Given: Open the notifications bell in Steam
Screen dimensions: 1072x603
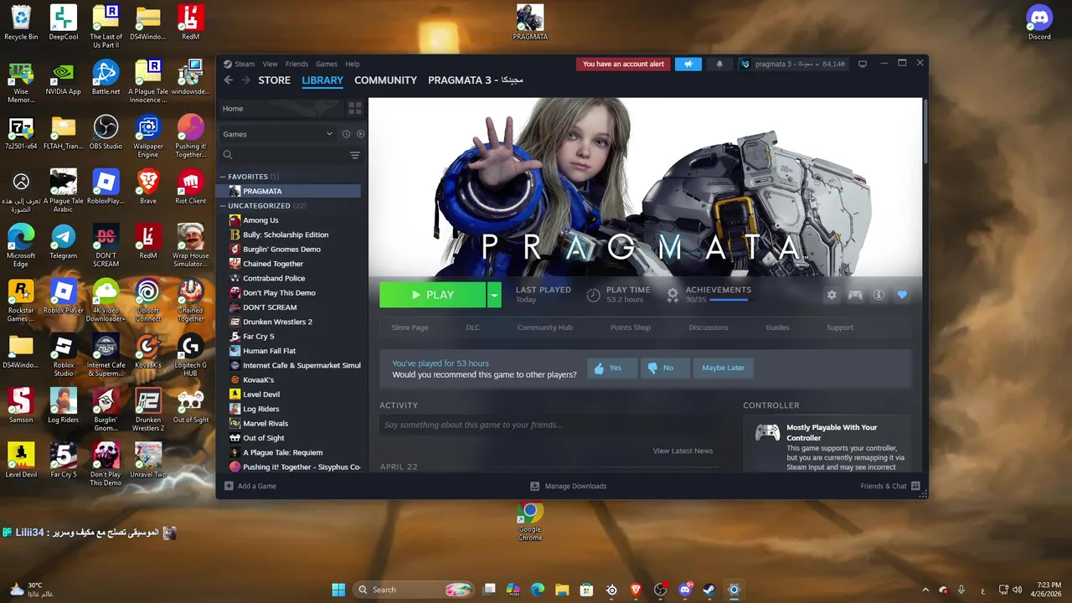Looking at the screenshot, I should pyautogui.click(x=719, y=64).
